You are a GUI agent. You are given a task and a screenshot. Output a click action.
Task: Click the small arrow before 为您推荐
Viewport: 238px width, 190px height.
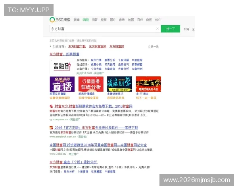(50, 46)
